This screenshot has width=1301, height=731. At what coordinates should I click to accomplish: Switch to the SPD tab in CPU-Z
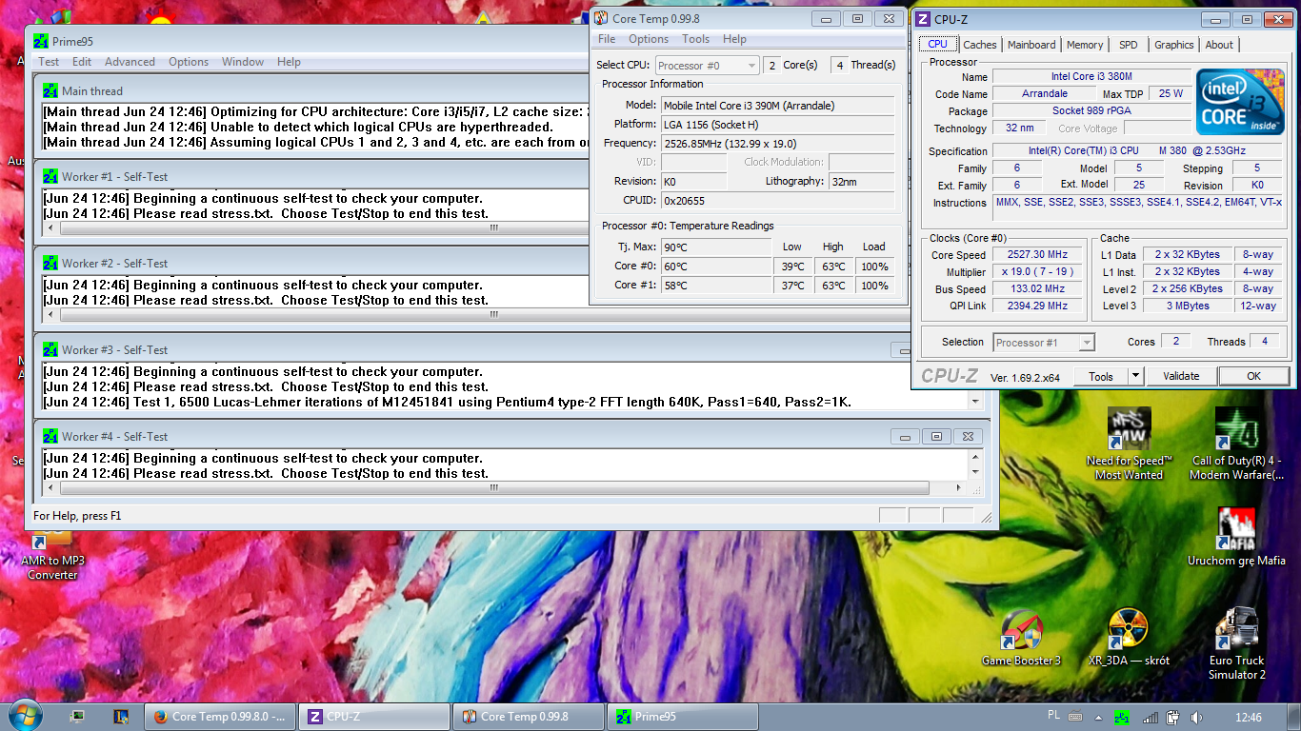(1128, 45)
